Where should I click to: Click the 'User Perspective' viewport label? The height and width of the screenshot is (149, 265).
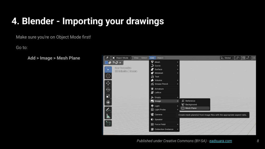(123, 68)
